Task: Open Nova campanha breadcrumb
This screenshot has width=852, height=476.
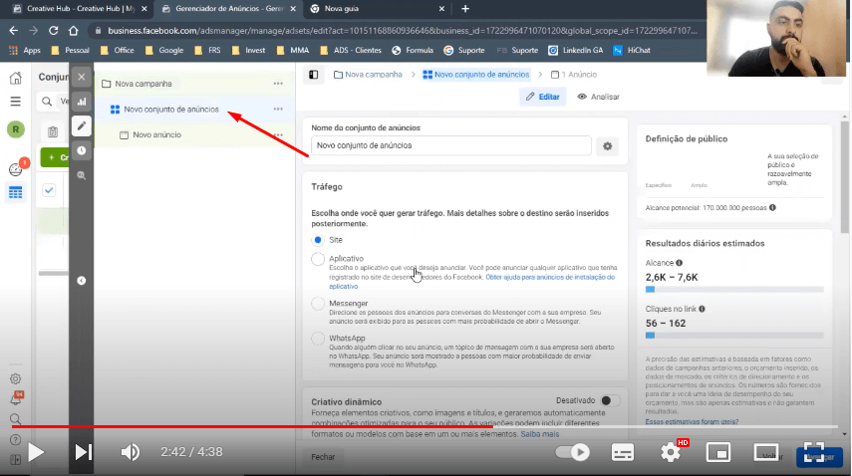Action: (368, 75)
